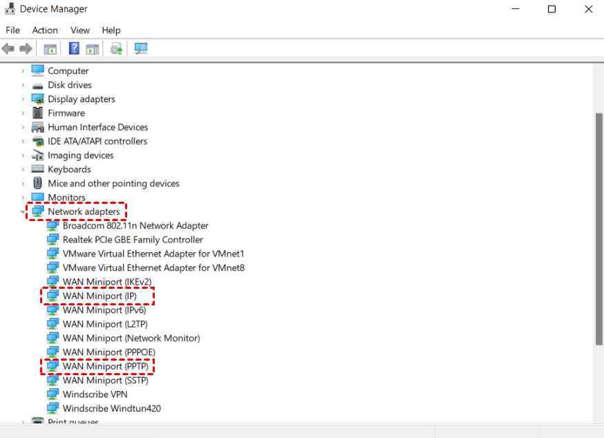Collapse the Network adapters node
The height and width of the screenshot is (438, 604).
23,211
